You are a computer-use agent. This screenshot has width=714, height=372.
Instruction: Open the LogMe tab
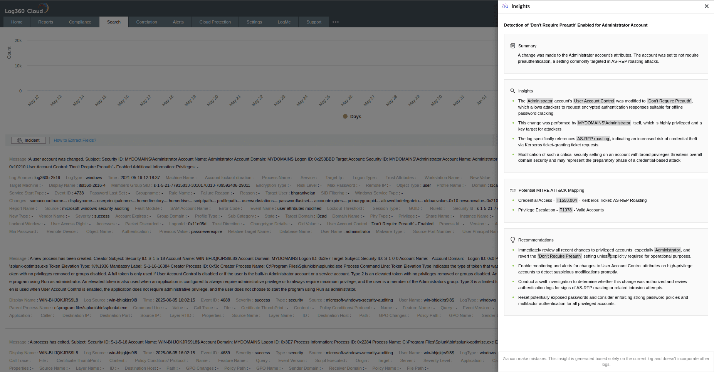point(284,22)
